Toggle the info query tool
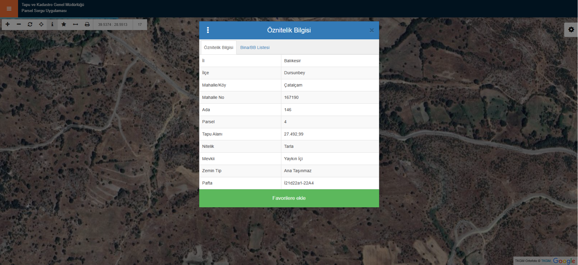Image resolution: width=578 pixels, height=265 pixels. (52, 24)
